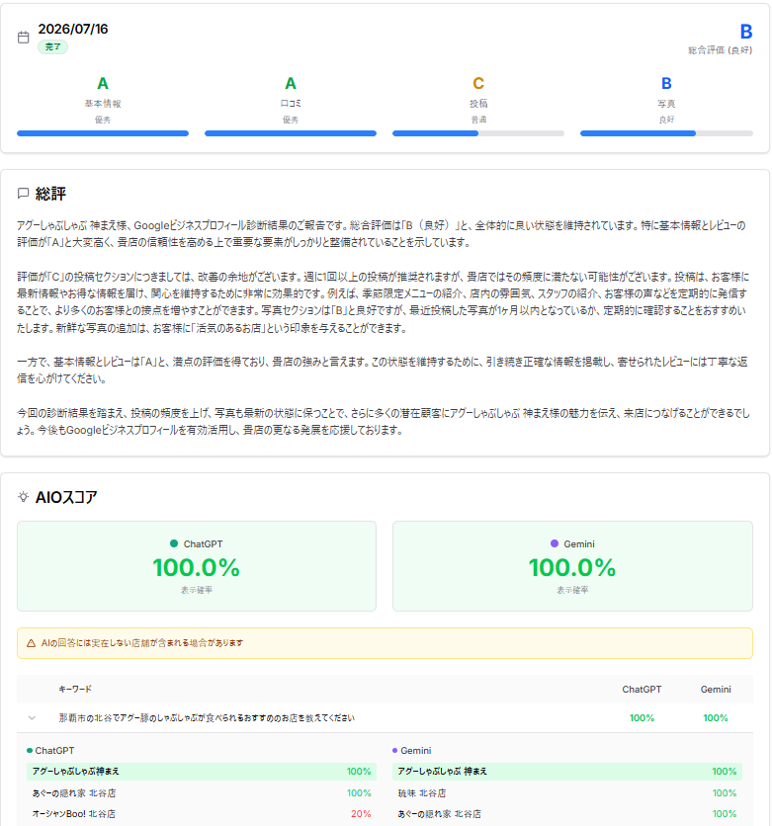Click the date 2026/07/16
This screenshot has height=826, width=772.
[x=73, y=29]
